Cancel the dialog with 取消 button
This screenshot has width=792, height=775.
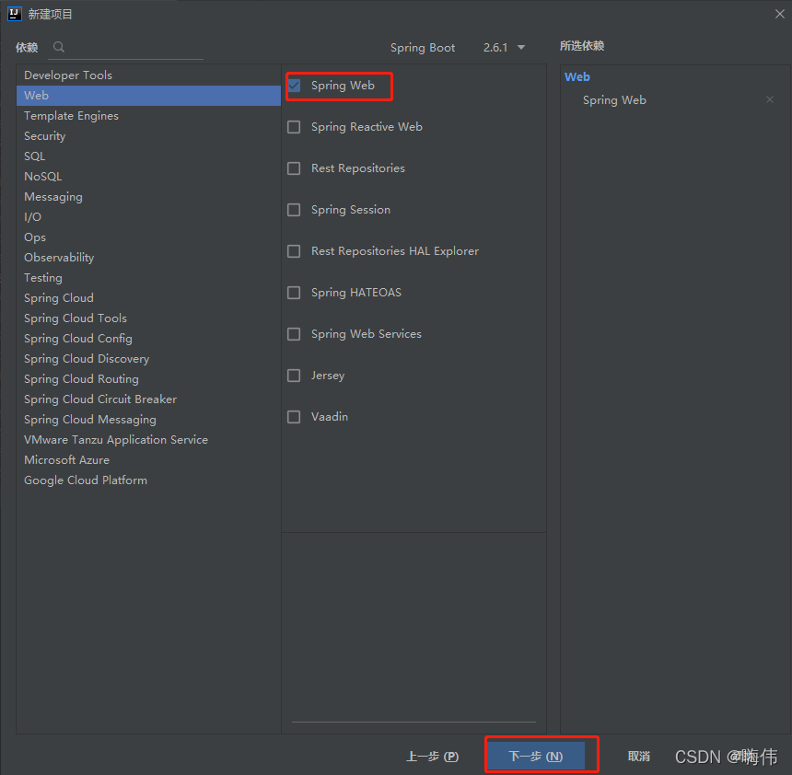(x=638, y=757)
